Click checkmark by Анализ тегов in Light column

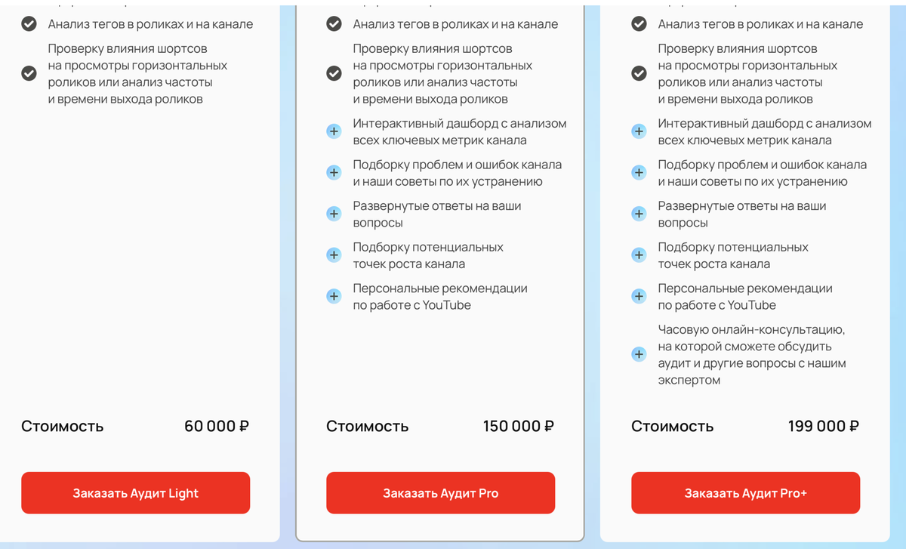pos(29,23)
